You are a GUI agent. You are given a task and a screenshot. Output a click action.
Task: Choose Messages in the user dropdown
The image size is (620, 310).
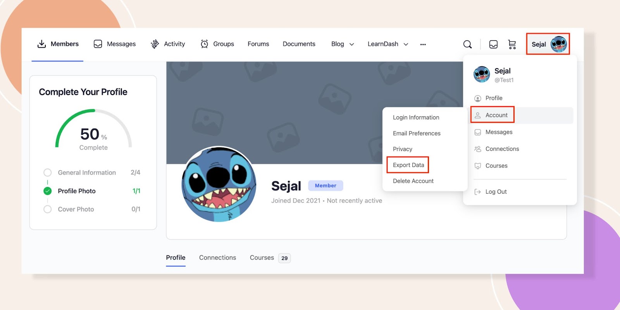pyautogui.click(x=499, y=132)
